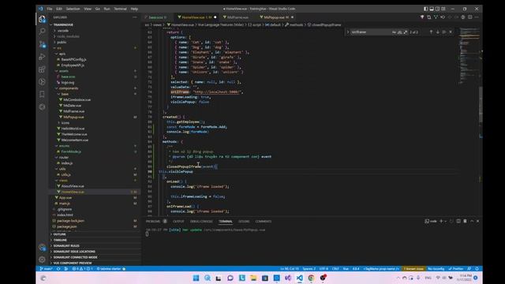Open package.json in the explorer
This screenshot has width=505, height=284.
point(66,226)
